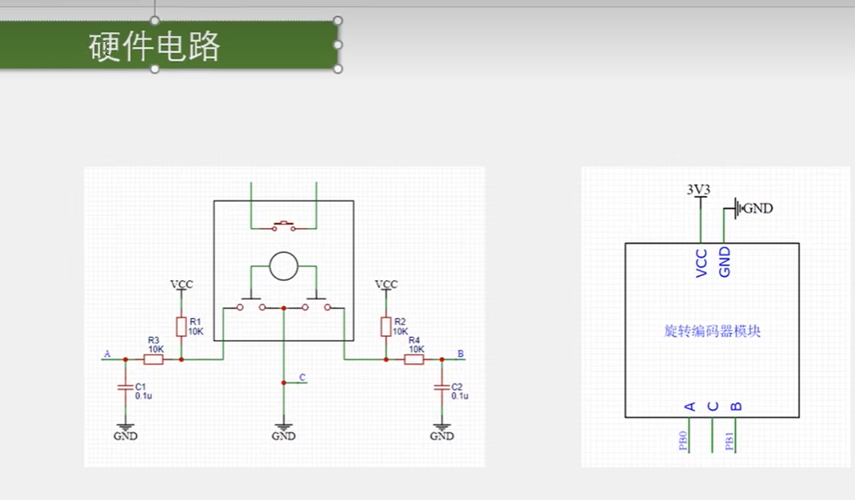
Task: Click the output label B on the schematic
Action: (460, 353)
